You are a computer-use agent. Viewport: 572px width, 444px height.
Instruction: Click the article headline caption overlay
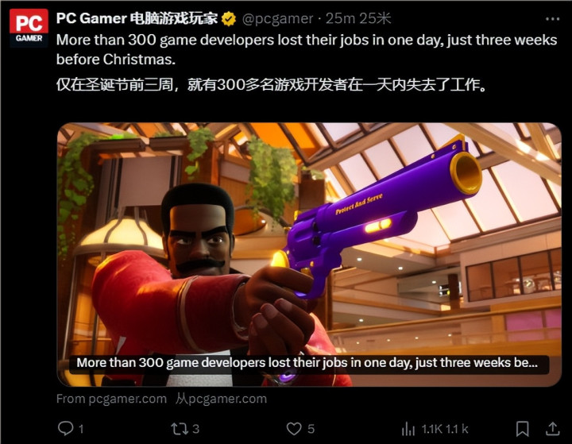308,363
